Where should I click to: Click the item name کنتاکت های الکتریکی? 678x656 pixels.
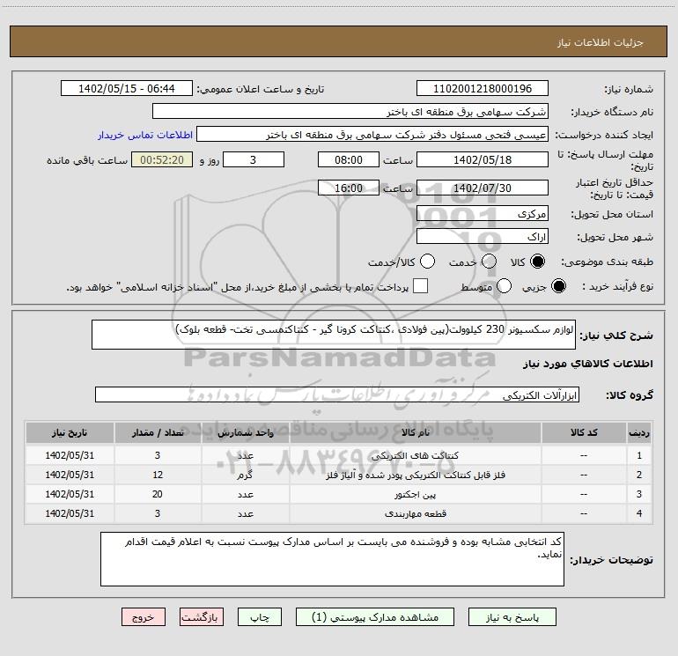[415, 455]
